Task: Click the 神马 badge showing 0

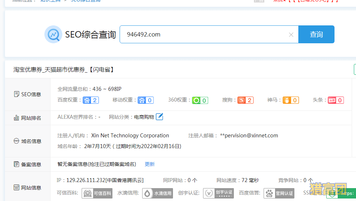Action: coord(291,100)
